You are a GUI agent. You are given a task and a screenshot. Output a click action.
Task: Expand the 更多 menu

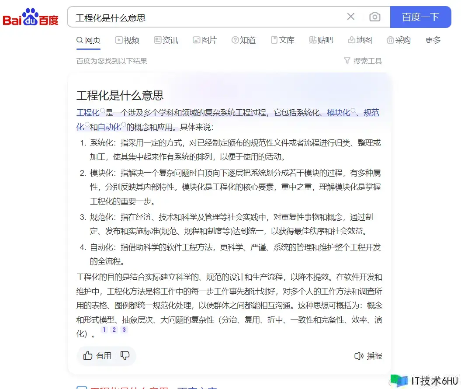[x=433, y=40]
